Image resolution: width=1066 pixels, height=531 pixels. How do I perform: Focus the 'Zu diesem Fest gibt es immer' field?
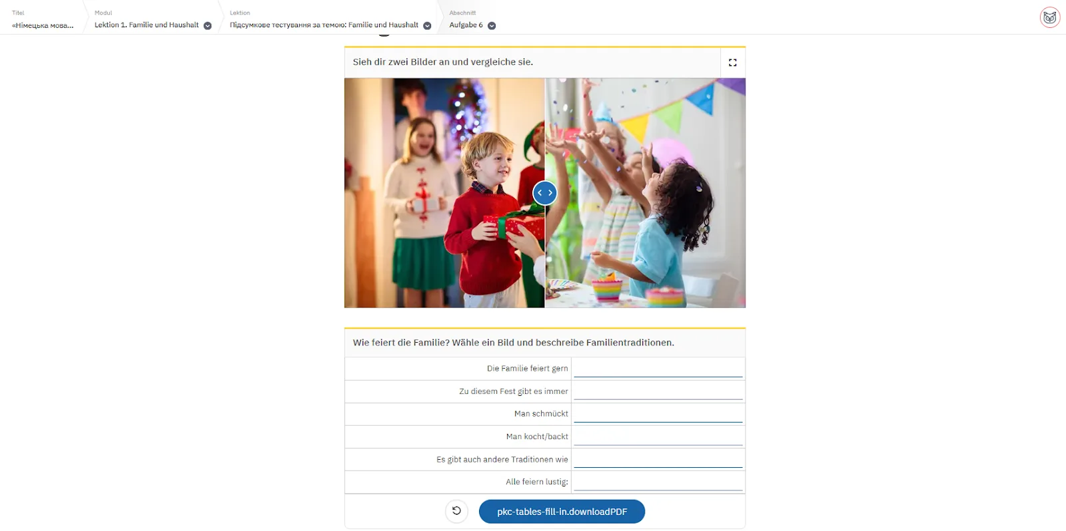point(658,391)
